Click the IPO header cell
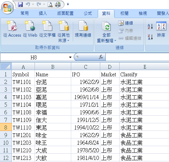The height and width of the screenshot is (162, 169). (86, 74)
